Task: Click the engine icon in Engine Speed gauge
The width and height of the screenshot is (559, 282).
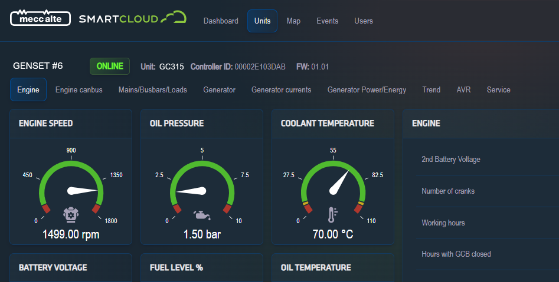Action: pos(71,215)
